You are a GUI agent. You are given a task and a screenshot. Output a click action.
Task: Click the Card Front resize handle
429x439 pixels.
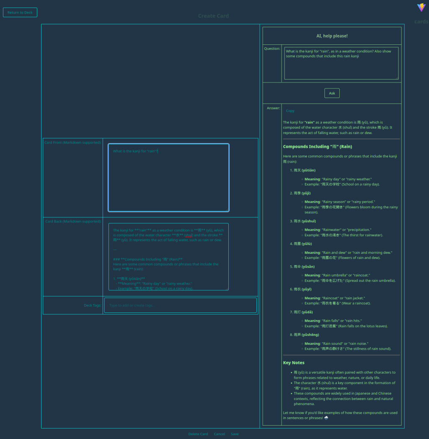coord(227,209)
